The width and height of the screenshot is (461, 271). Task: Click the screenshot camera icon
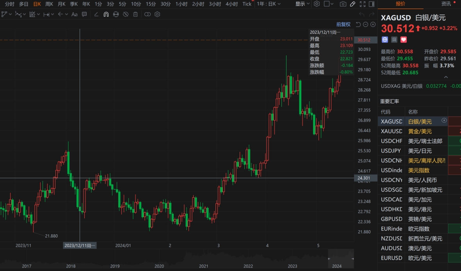pyautogui.click(x=343, y=4)
